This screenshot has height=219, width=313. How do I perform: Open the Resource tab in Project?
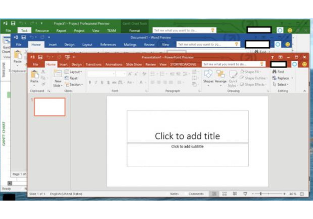click(x=42, y=30)
